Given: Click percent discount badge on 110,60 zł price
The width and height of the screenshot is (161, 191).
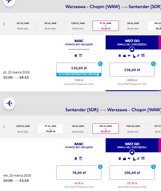Looking at the screenshot, I should click(100, 64).
